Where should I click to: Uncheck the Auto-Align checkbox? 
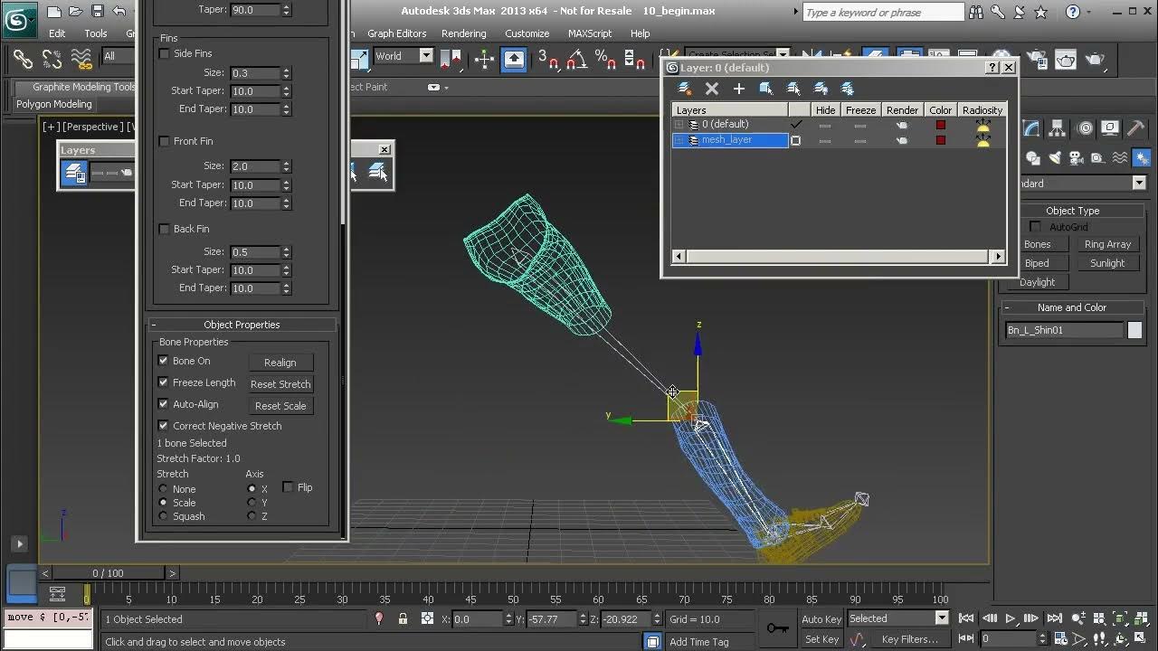click(x=164, y=404)
